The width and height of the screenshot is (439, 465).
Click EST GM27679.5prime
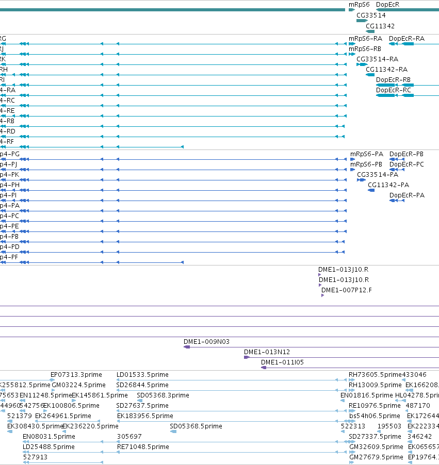pyautogui.click(x=377, y=457)
